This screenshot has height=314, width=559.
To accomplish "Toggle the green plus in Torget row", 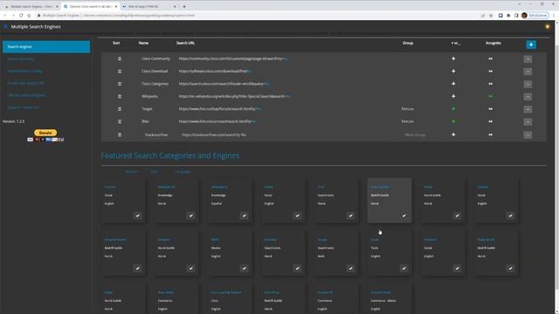I will 453,109.
